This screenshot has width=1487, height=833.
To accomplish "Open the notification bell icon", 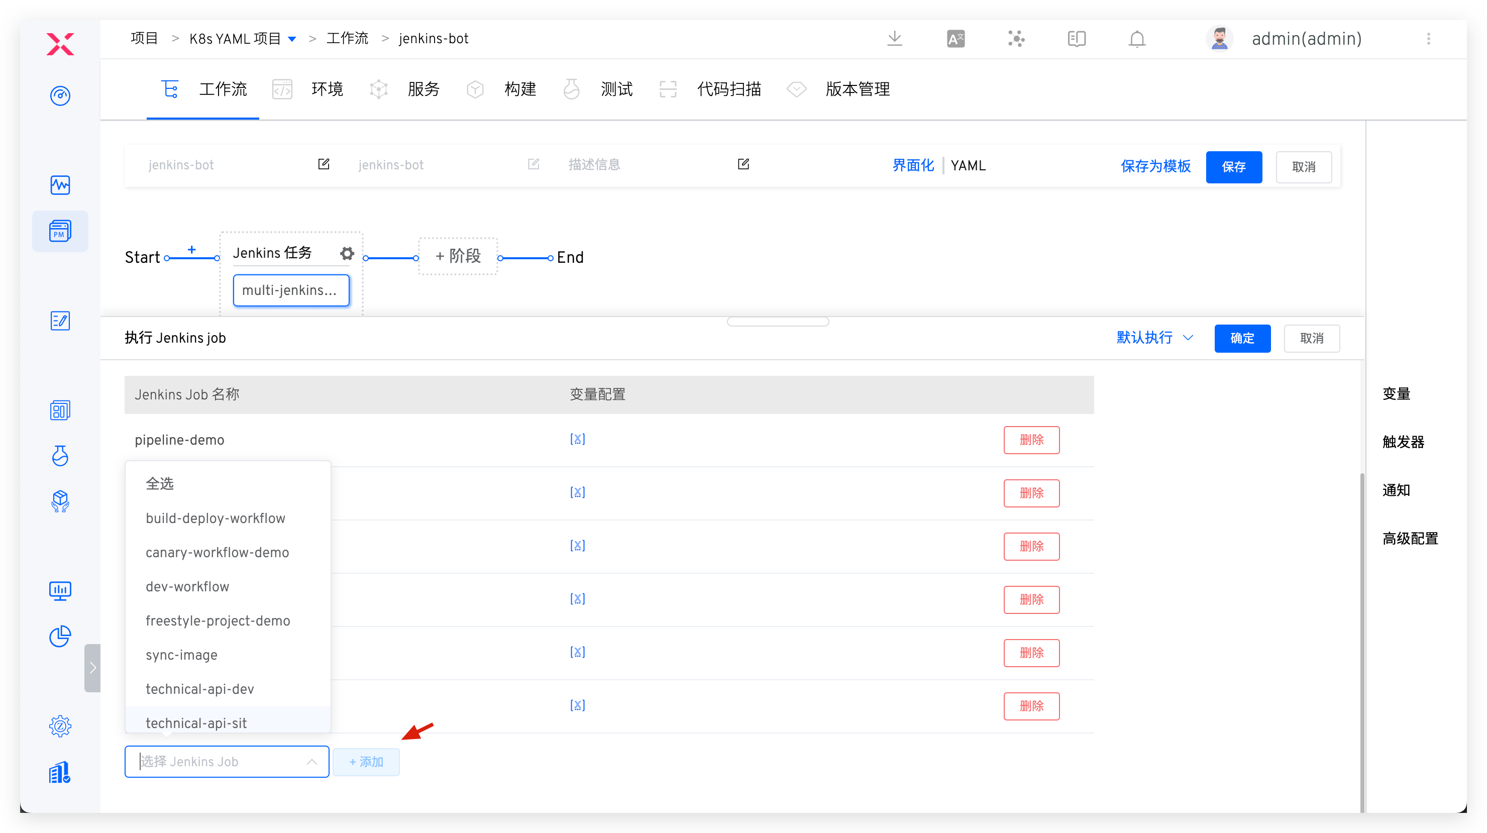I will tap(1137, 39).
